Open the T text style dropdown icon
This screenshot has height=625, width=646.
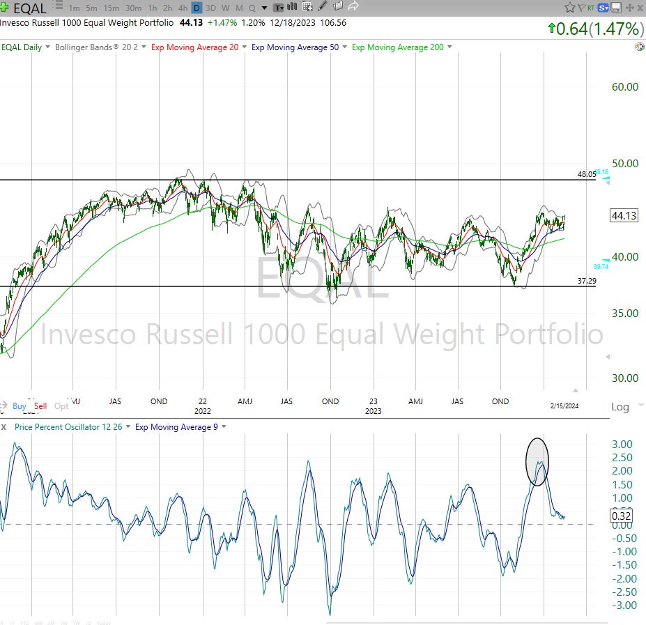(x=279, y=8)
